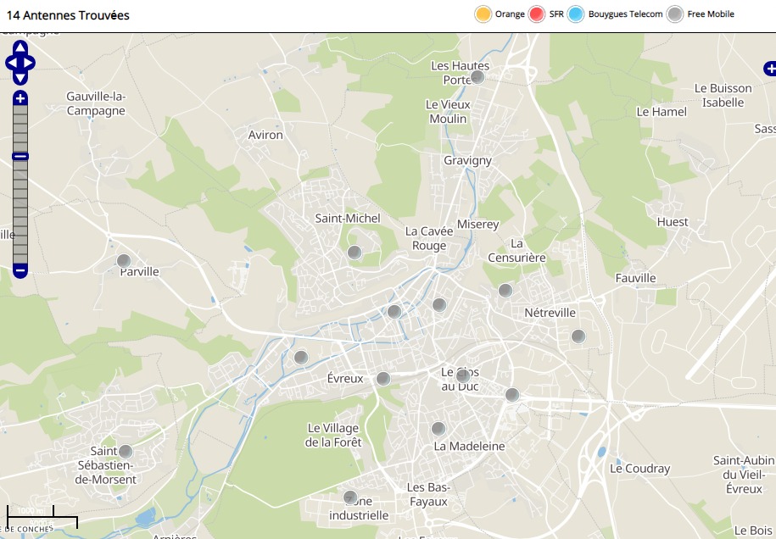Pan the map down with the south arrow
The width and height of the screenshot is (776, 539).
20,78
